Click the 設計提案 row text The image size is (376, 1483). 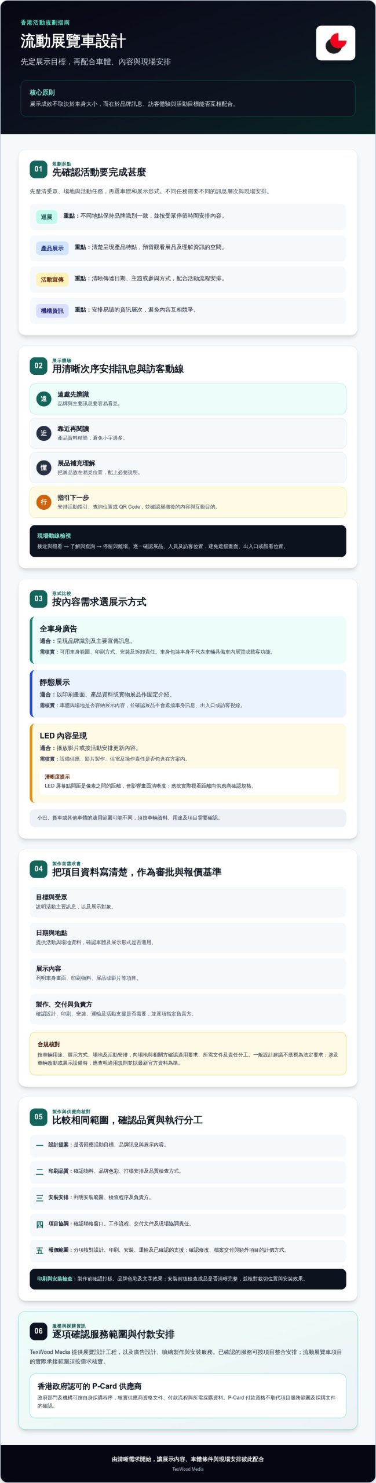tap(108, 1145)
